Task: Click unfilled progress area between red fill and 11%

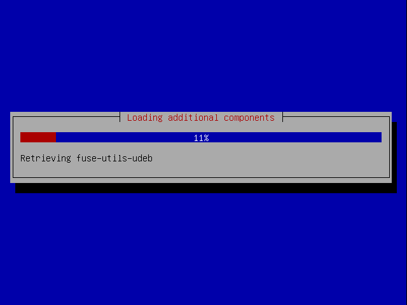Action: point(125,137)
